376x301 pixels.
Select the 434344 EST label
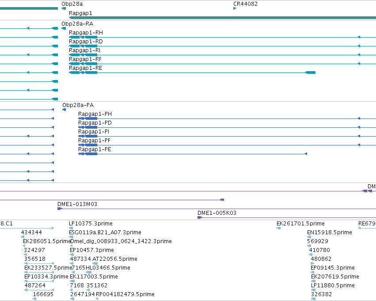tap(31, 232)
